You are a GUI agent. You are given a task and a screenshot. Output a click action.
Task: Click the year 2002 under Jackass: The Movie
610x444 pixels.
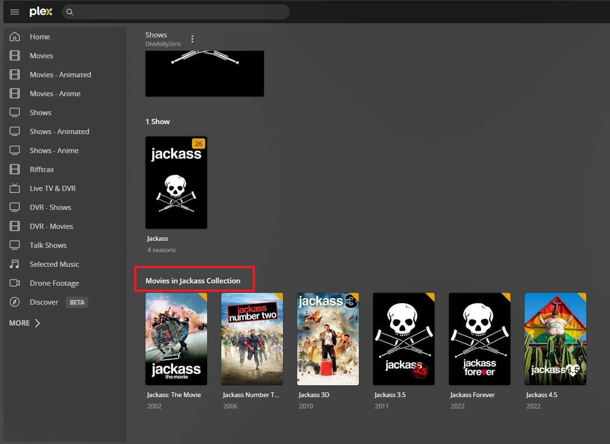point(154,406)
